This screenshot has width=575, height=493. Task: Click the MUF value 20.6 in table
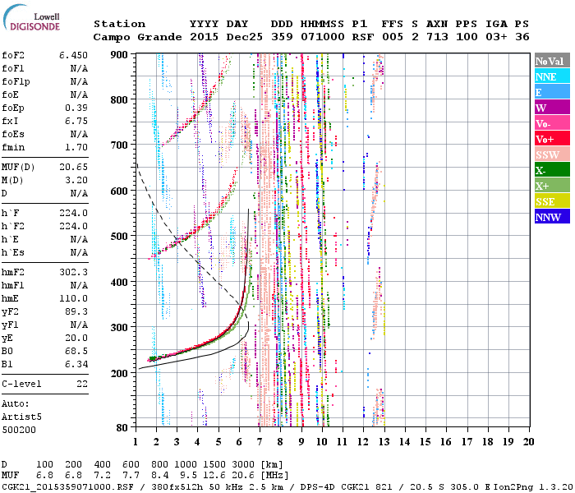point(243,476)
